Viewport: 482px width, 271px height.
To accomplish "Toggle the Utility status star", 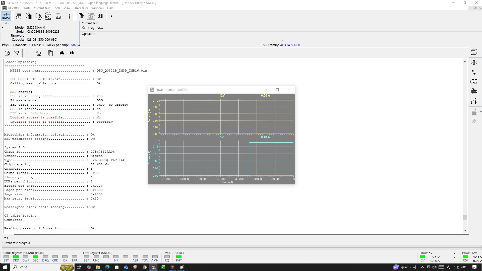I will 84,28.
